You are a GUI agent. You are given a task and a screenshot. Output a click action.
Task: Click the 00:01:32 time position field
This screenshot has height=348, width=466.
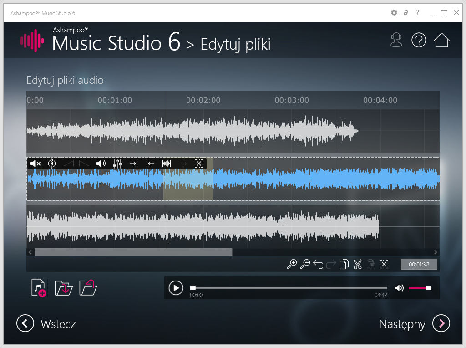(419, 264)
